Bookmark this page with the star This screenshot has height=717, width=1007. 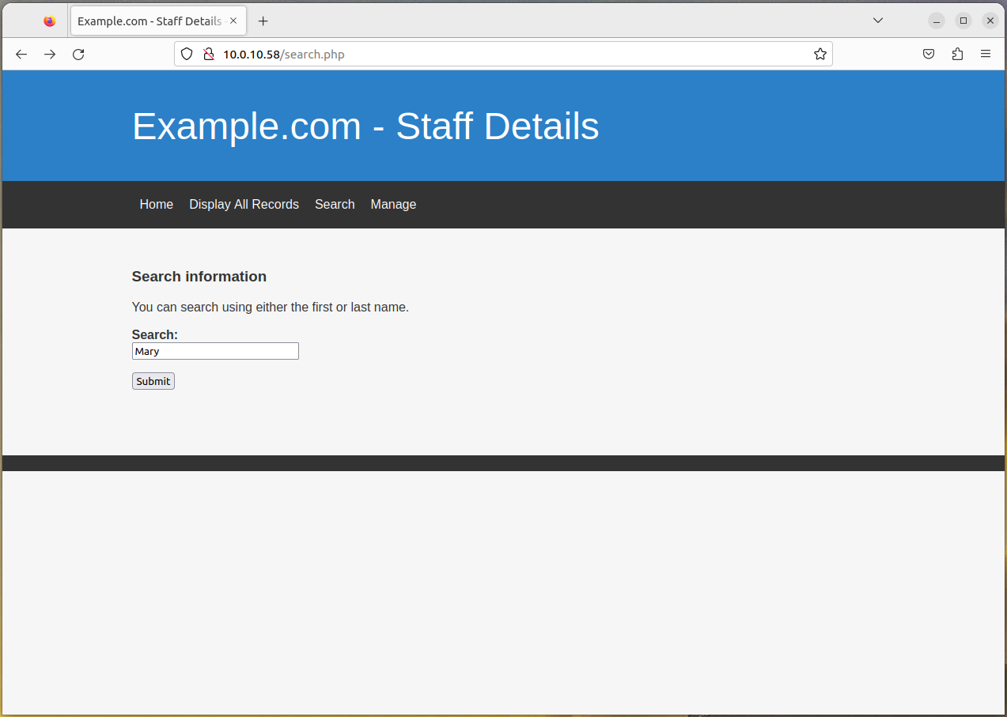tap(820, 55)
